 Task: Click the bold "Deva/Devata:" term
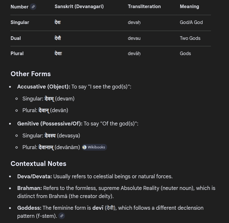[x=34, y=176]
